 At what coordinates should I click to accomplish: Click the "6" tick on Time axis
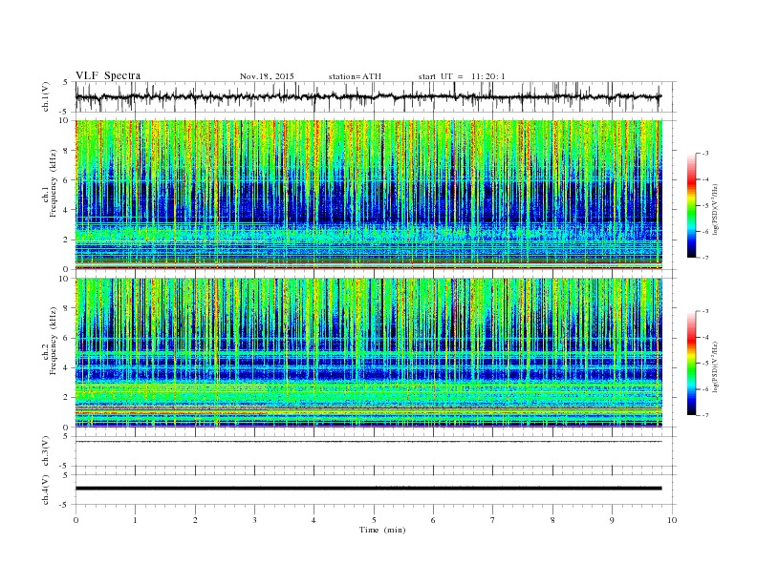(x=433, y=520)
